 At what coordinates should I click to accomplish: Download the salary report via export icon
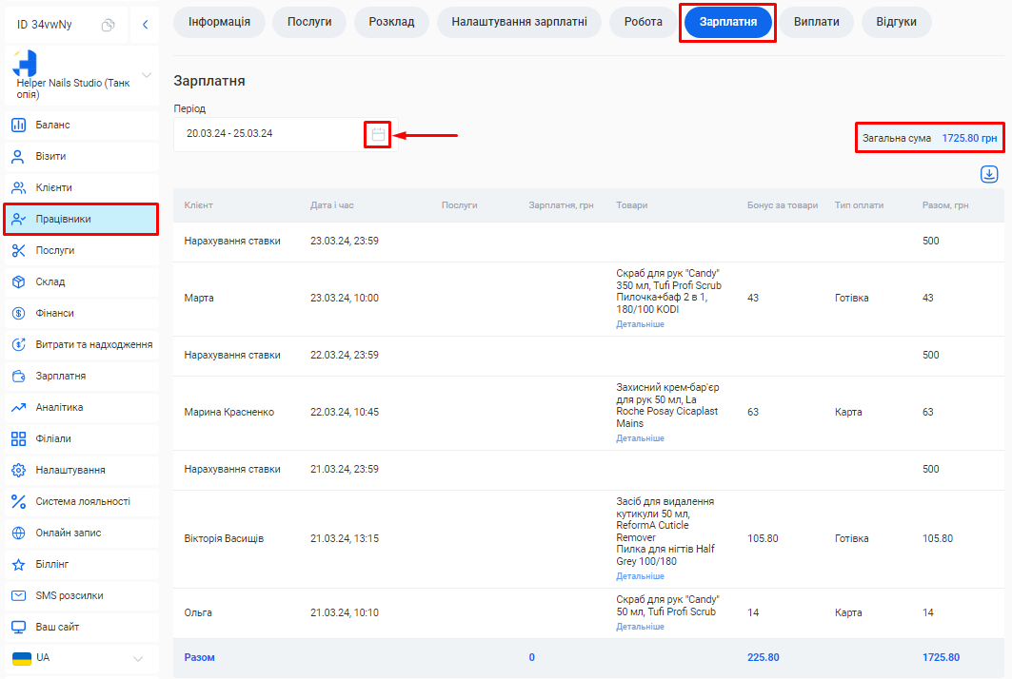coord(989,174)
